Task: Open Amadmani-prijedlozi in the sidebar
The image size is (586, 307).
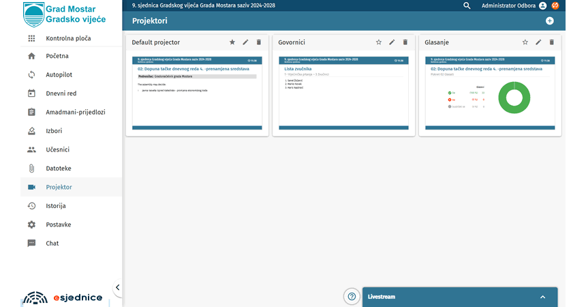Action: pyautogui.click(x=75, y=112)
